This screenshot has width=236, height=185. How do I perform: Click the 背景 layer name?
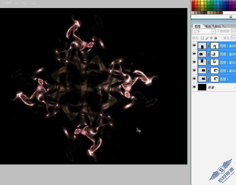click(211, 88)
